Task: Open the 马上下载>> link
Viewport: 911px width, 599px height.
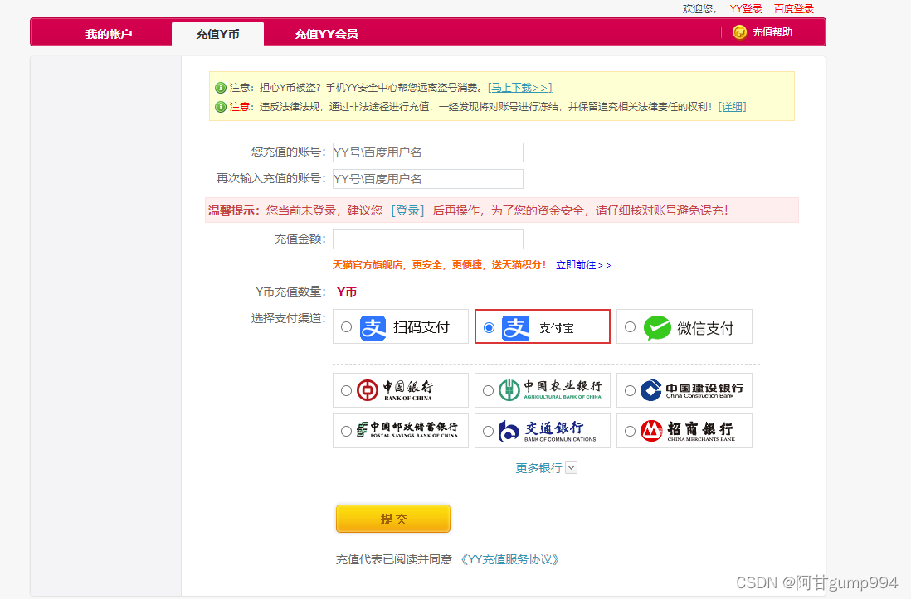Action: click(x=520, y=88)
